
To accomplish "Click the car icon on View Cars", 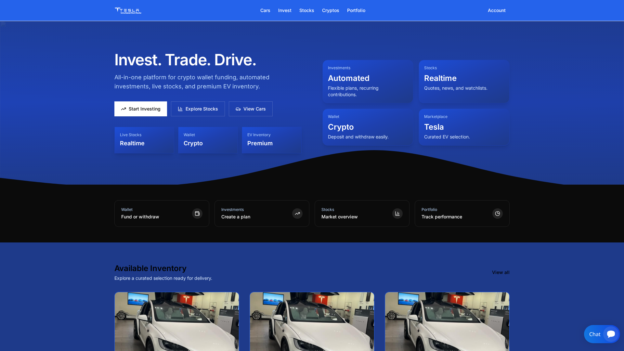I will (238, 109).
